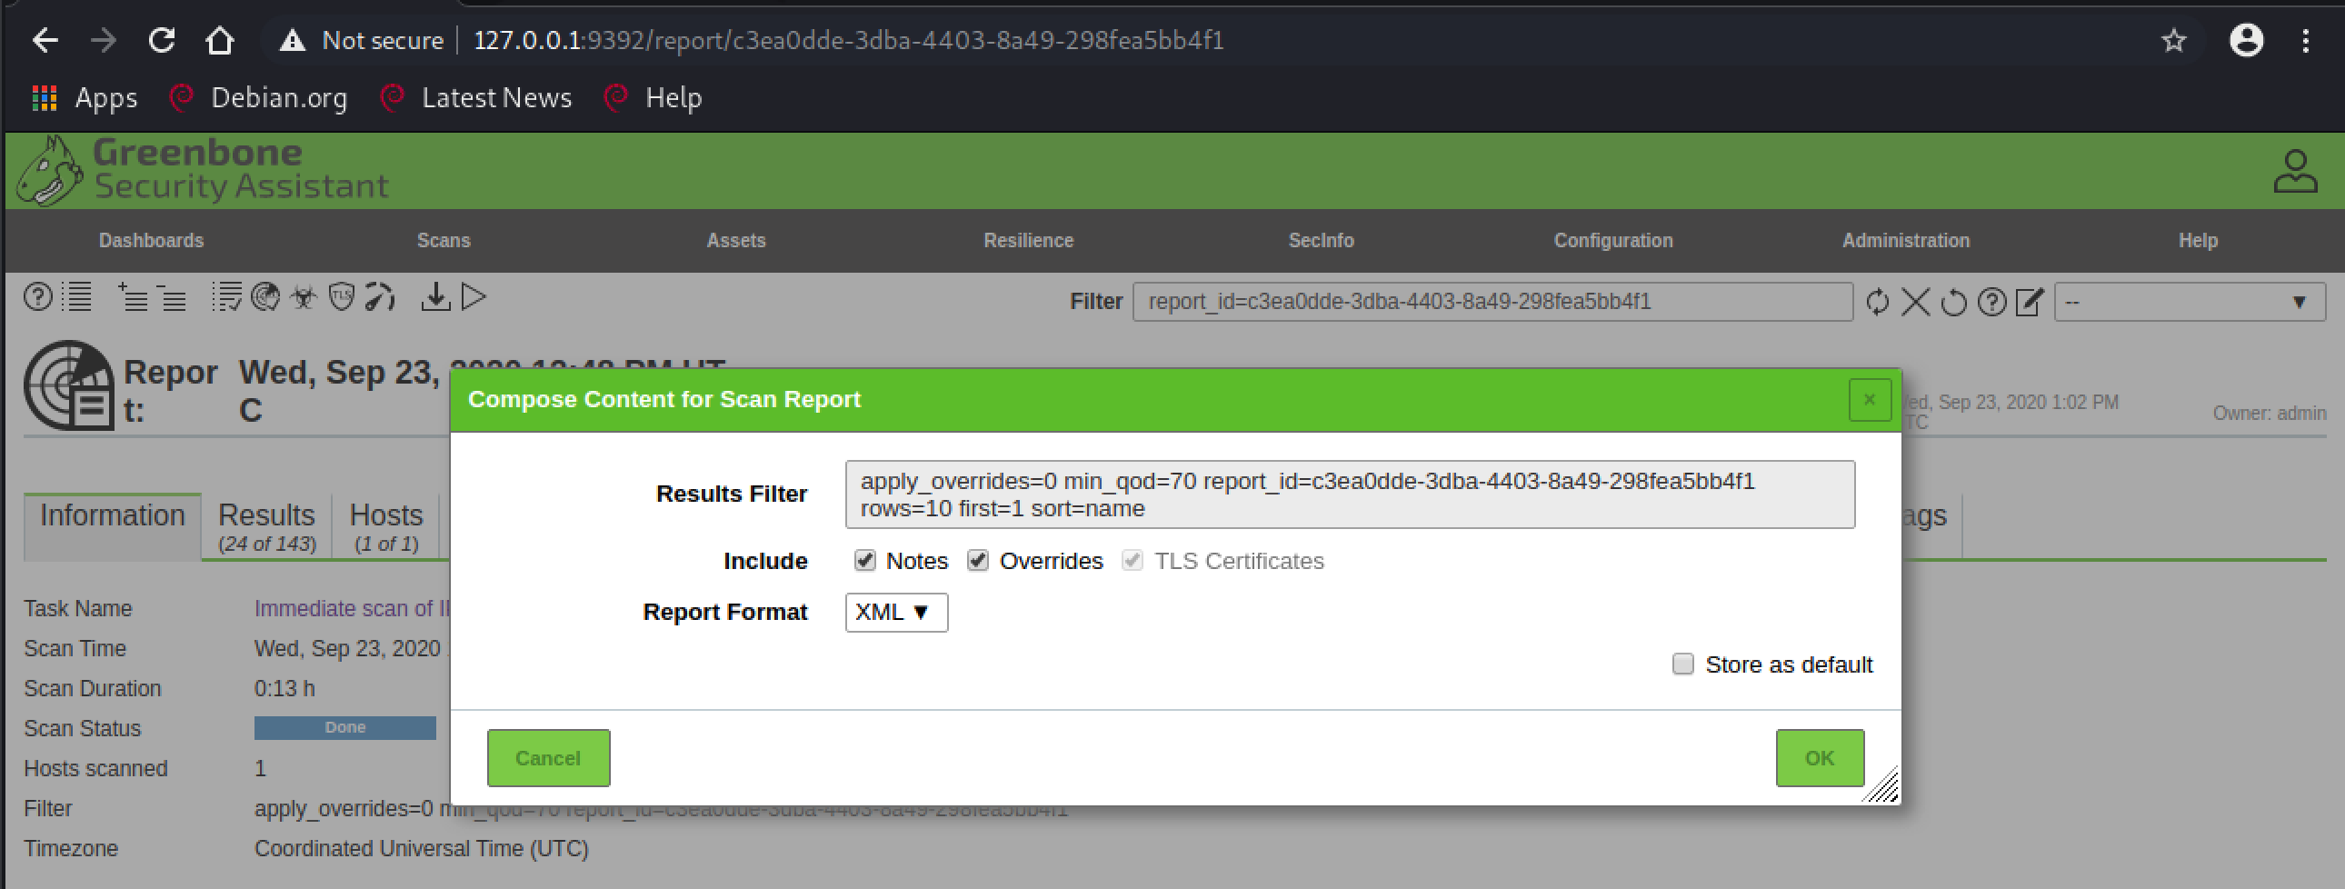2345x889 pixels.
Task: Open the saved filter selector dropdown
Action: coord(2190,303)
